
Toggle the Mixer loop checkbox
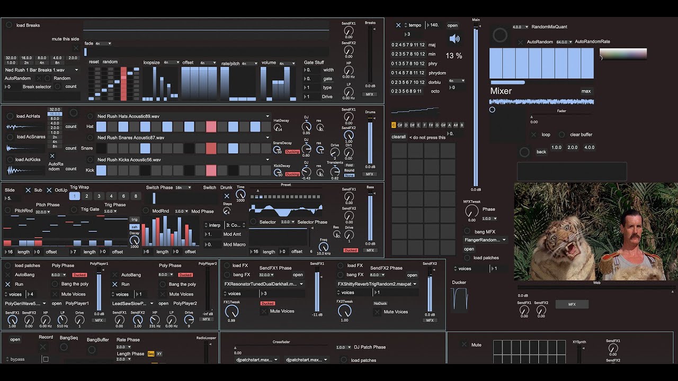point(534,134)
